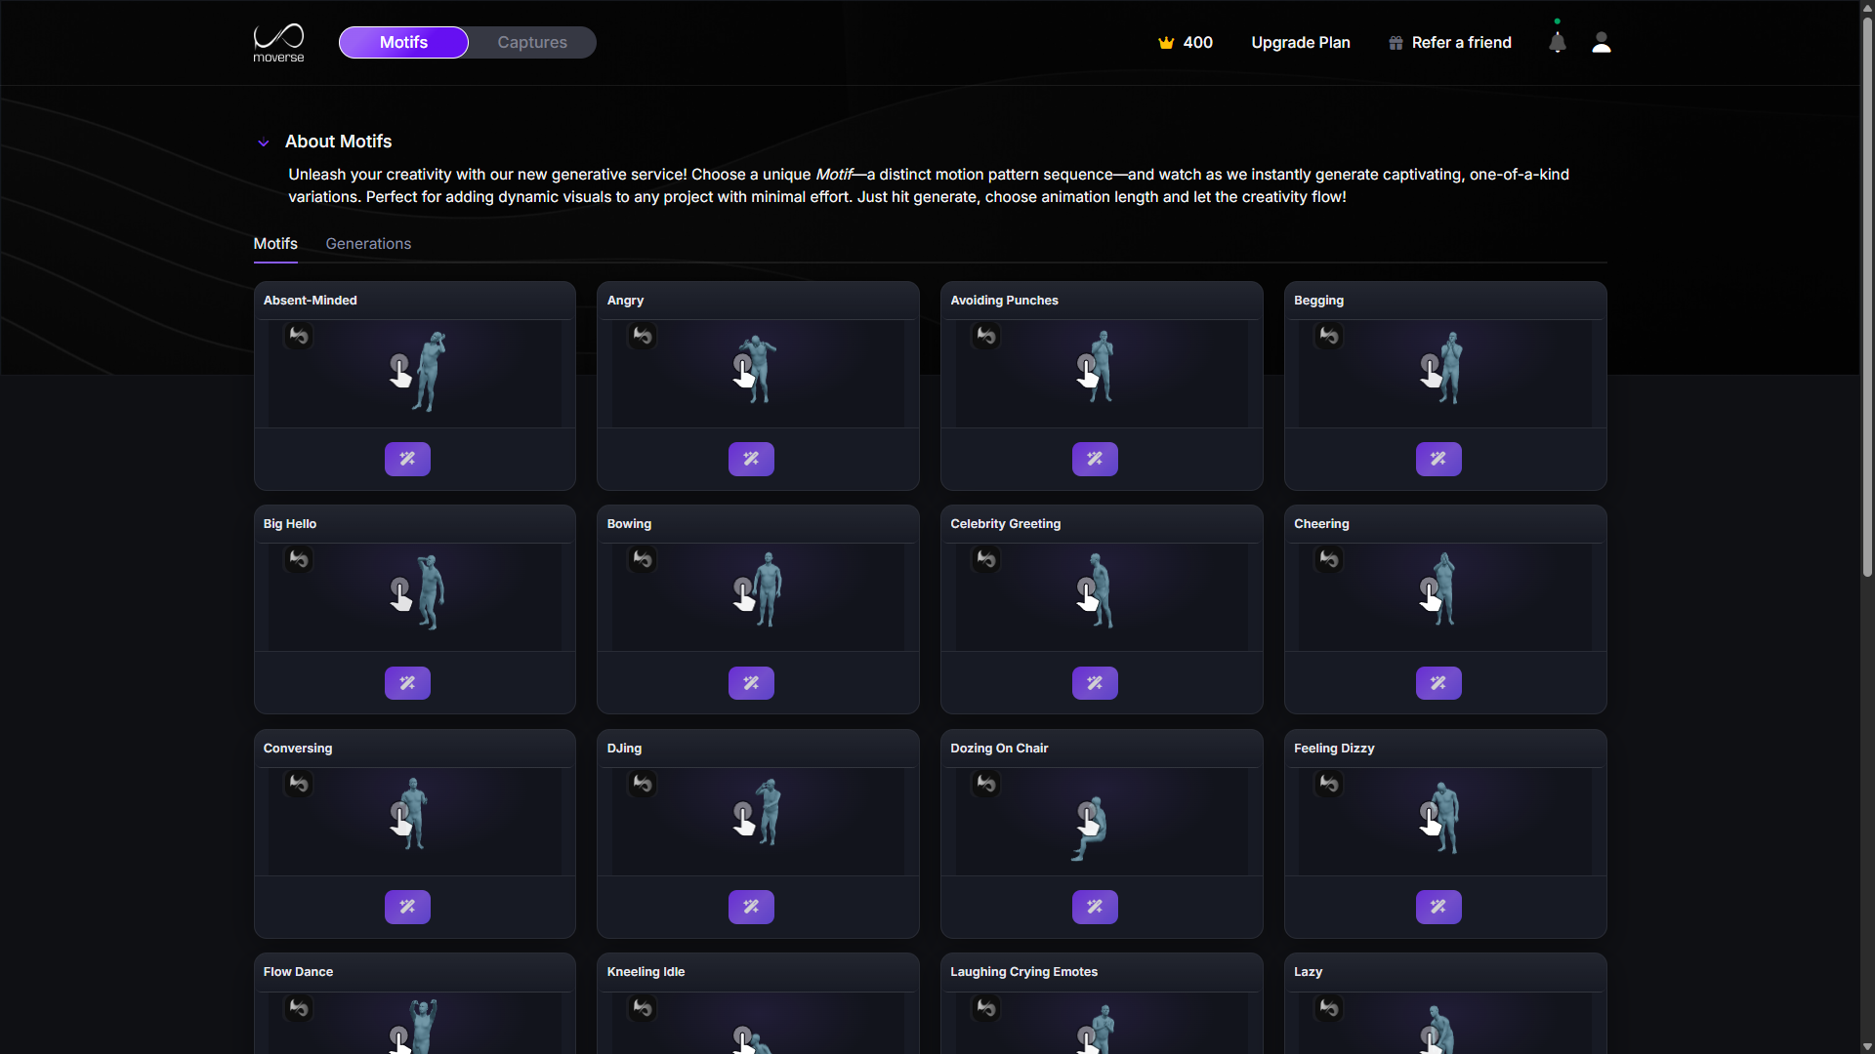Click the generate wand button for Angry

click(751, 459)
